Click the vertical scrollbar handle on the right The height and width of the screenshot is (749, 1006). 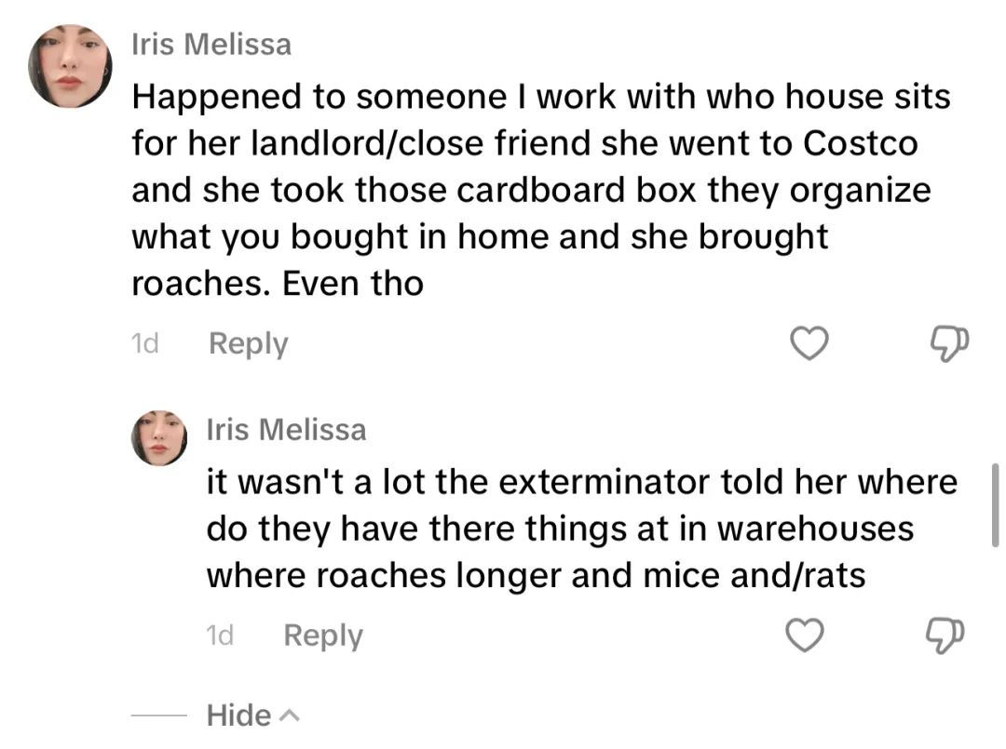point(995,505)
